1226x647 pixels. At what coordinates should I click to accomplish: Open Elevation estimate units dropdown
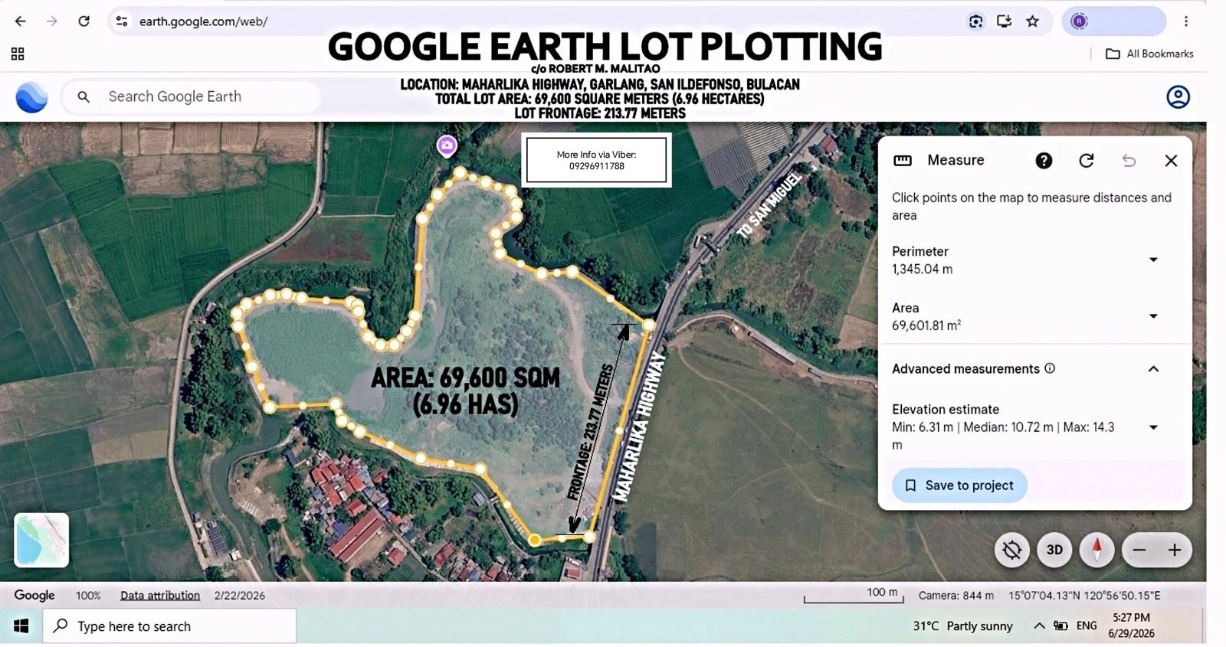(x=1153, y=427)
